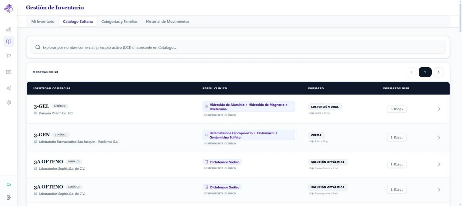Click the Gestión de Inventario heading
The width and height of the screenshot is (462, 206).
pyautogui.click(x=55, y=8)
